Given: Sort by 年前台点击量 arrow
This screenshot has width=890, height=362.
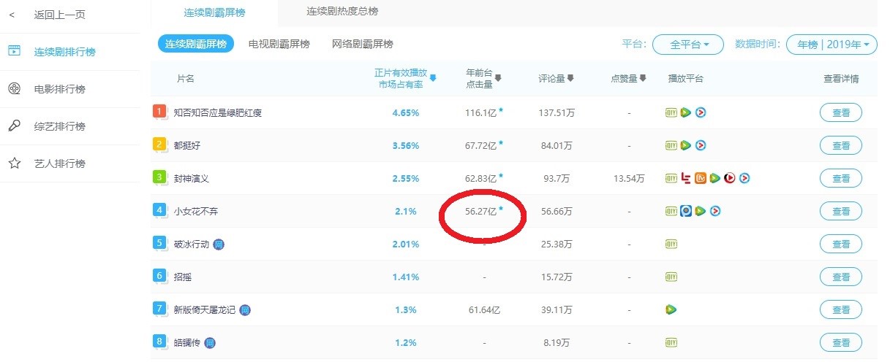Looking at the screenshot, I should tap(498, 78).
